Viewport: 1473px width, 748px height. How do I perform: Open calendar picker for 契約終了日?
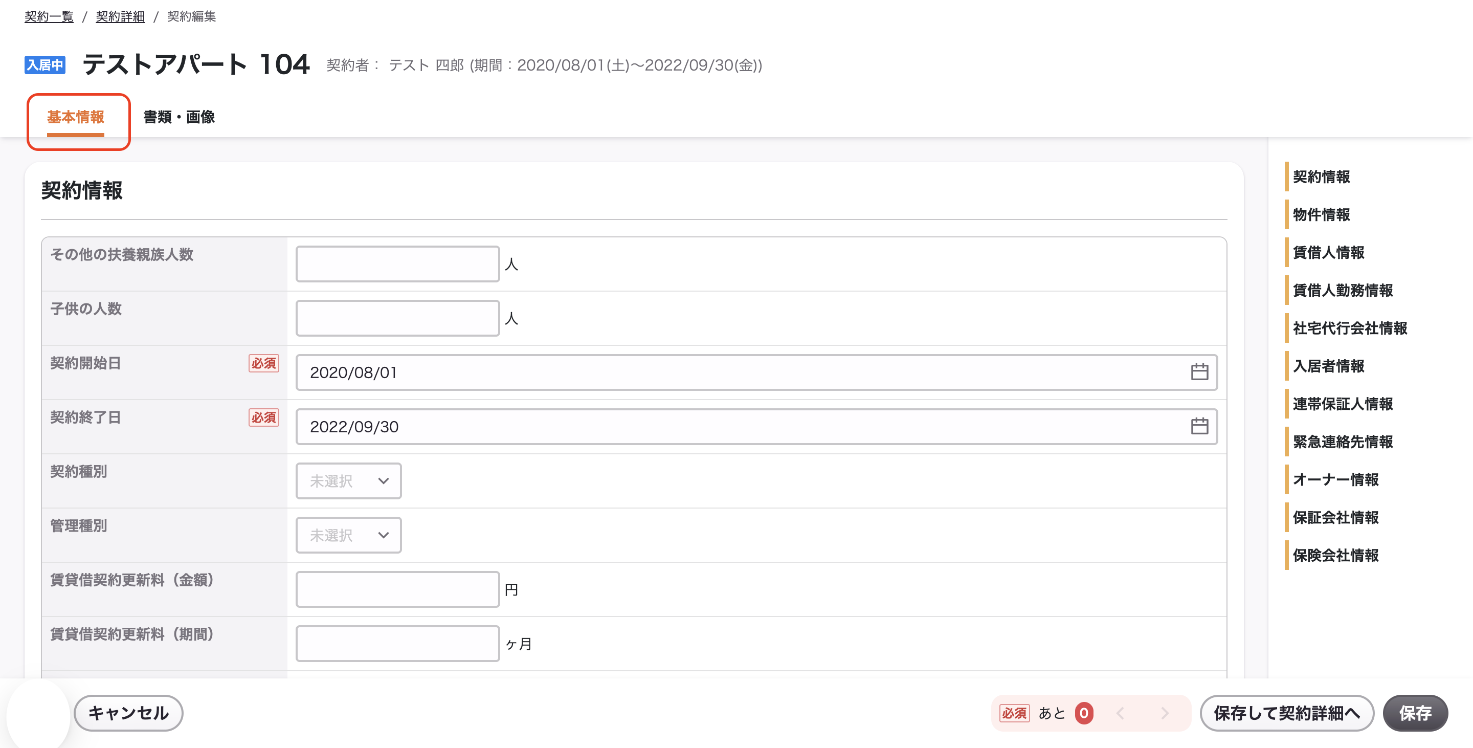[1199, 426]
